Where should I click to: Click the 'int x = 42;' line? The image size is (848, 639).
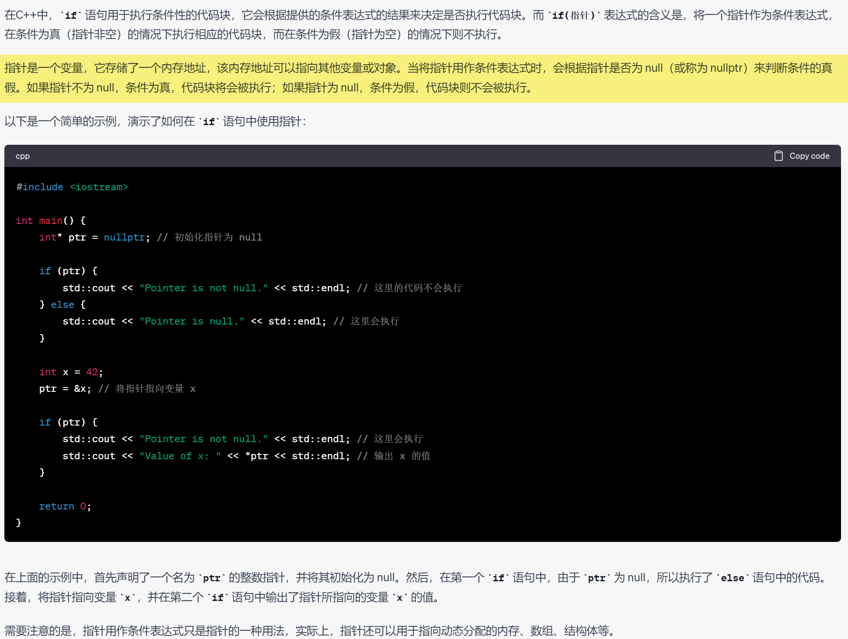tap(71, 372)
